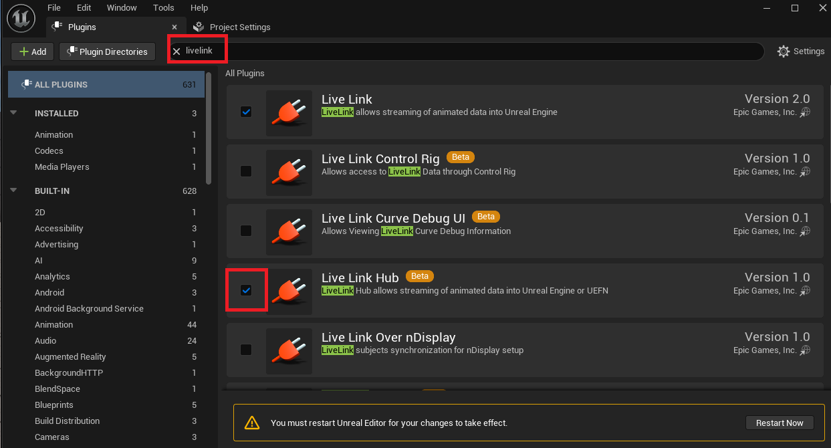Open the File menu
The image size is (831, 448).
54,7
